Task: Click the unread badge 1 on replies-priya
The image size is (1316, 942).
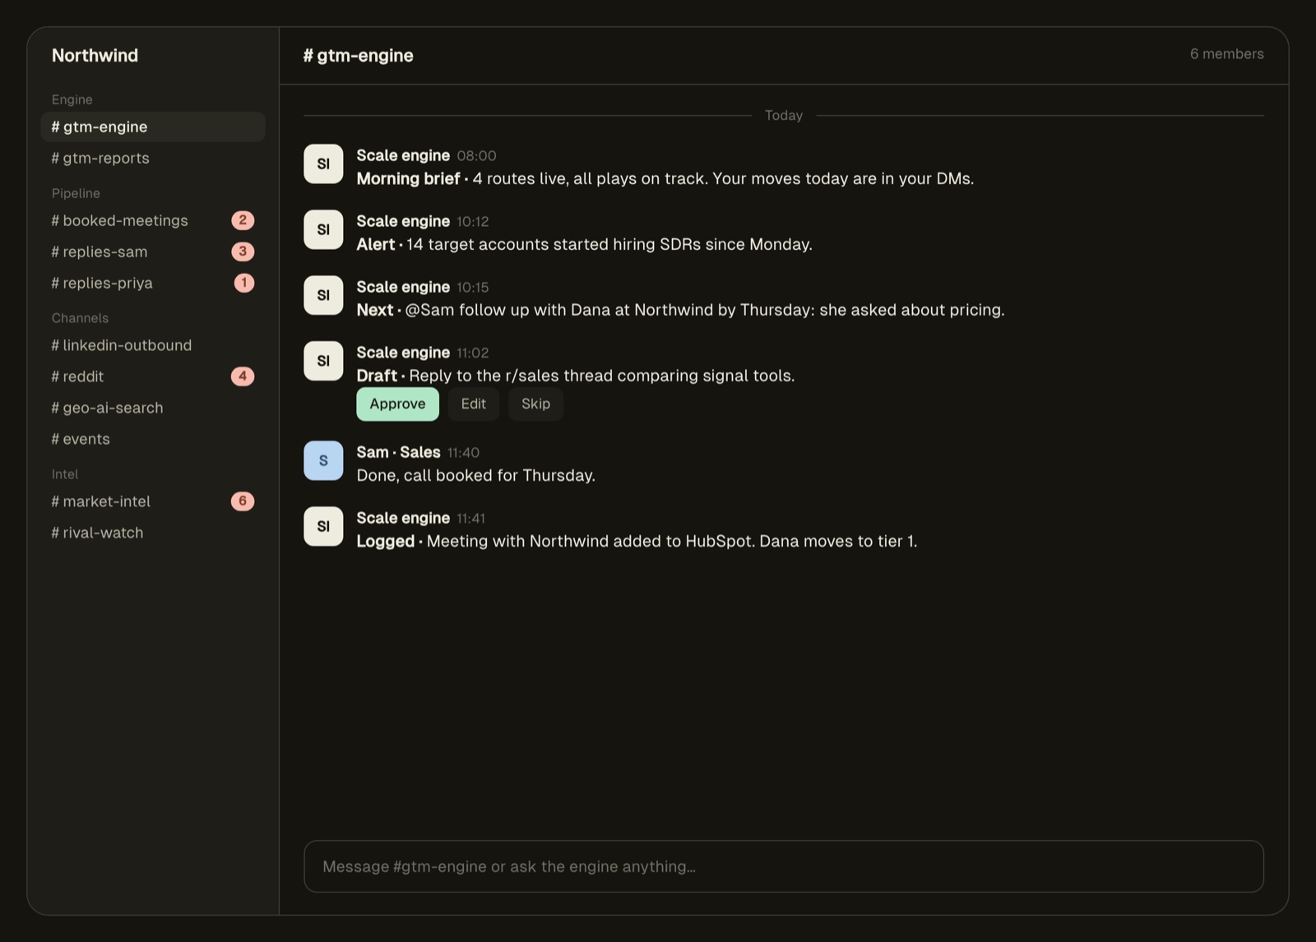Action: (x=244, y=283)
